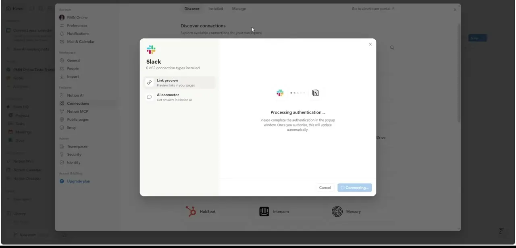This screenshot has width=516, height=248.
Task: Click the General gear icon
Action: (62, 60)
